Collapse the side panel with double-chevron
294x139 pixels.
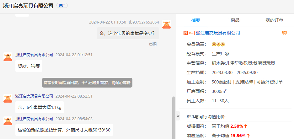tap(178, 116)
